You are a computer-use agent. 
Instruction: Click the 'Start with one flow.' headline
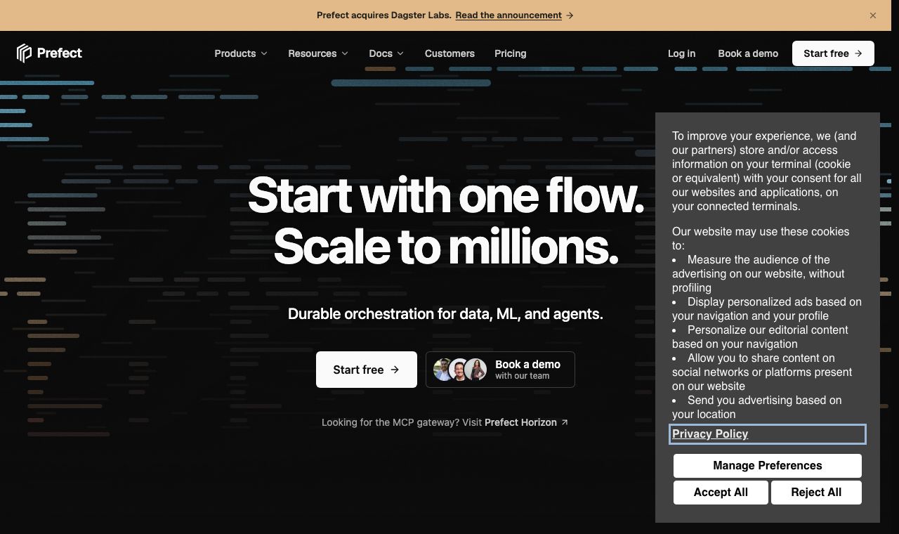pos(446,195)
